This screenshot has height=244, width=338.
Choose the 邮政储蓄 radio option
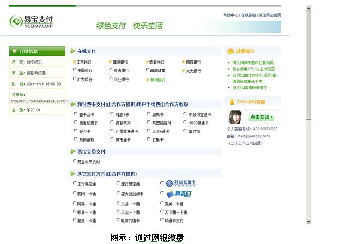click(147, 70)
